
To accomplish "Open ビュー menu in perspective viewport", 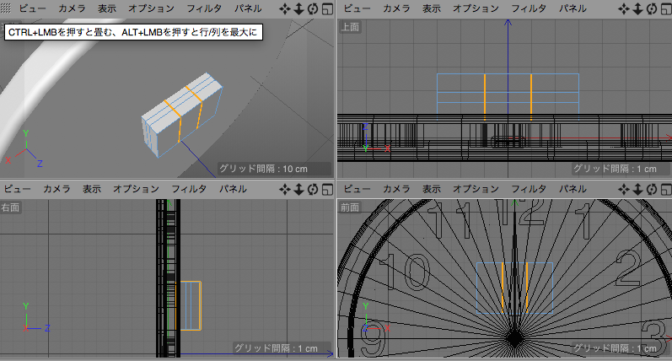I will point(33,8).
